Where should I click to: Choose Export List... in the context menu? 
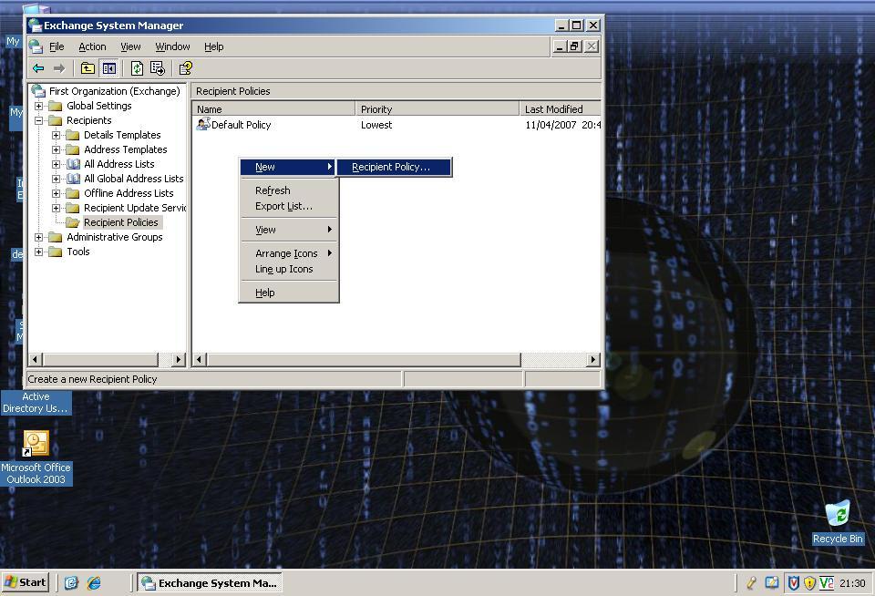click(288, 206)
